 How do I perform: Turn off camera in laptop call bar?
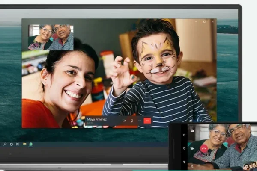124,121
